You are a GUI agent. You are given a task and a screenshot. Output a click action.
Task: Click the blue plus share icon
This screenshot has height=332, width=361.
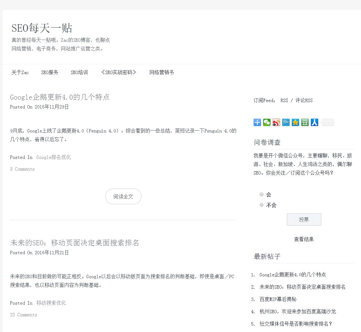(x=257, y=122)
